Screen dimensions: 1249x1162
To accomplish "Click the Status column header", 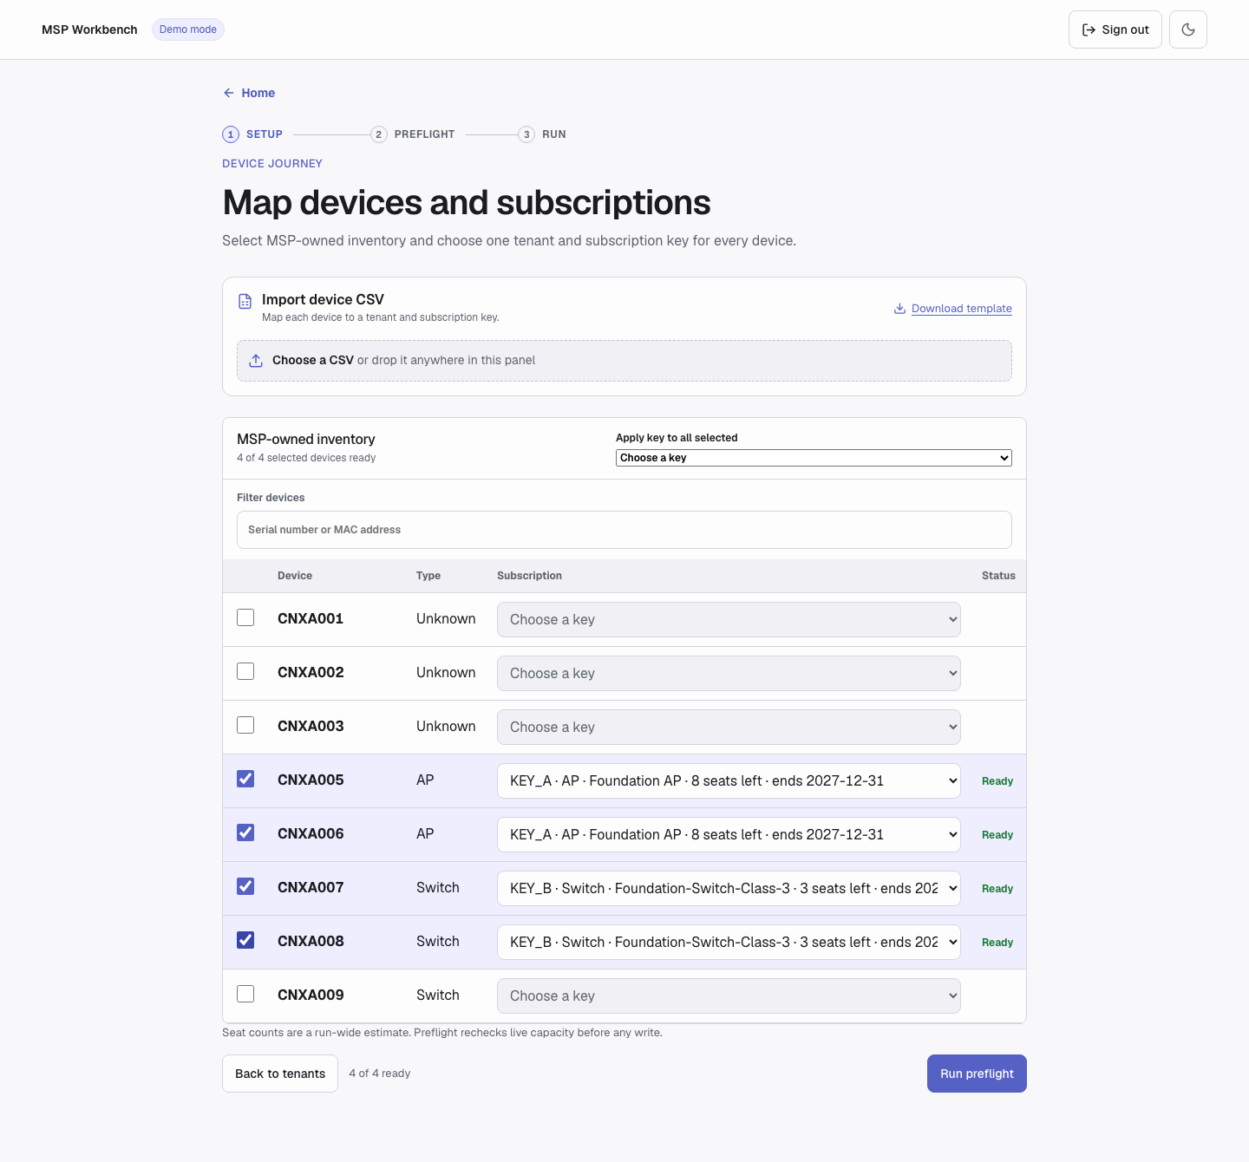I will 998,576.
